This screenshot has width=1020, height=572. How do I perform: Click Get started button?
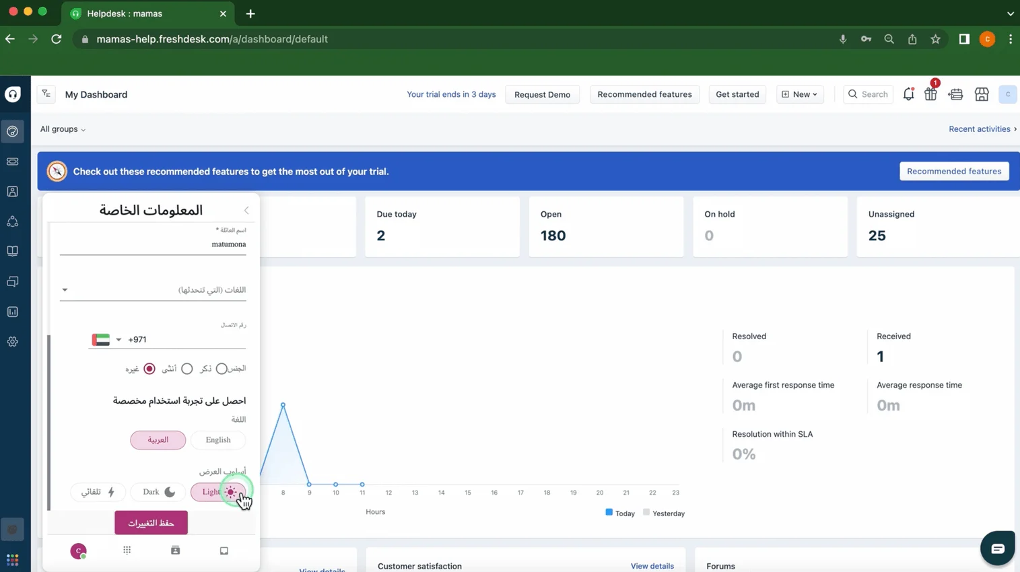point(737,94)
